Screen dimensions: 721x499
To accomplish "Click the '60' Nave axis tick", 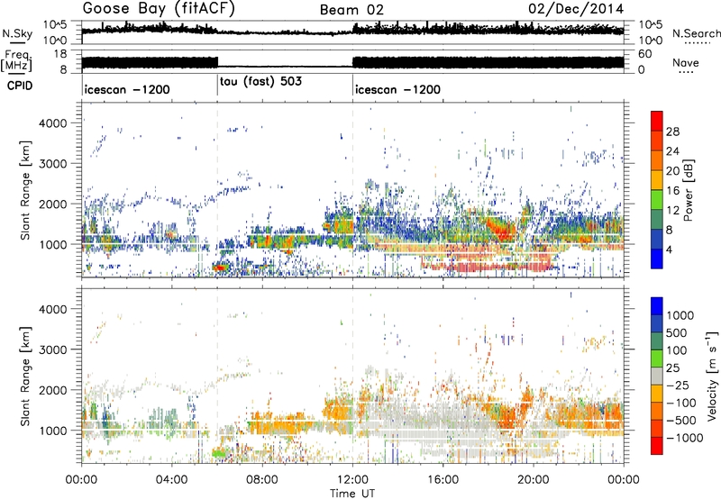I will (x=645, y=54).
